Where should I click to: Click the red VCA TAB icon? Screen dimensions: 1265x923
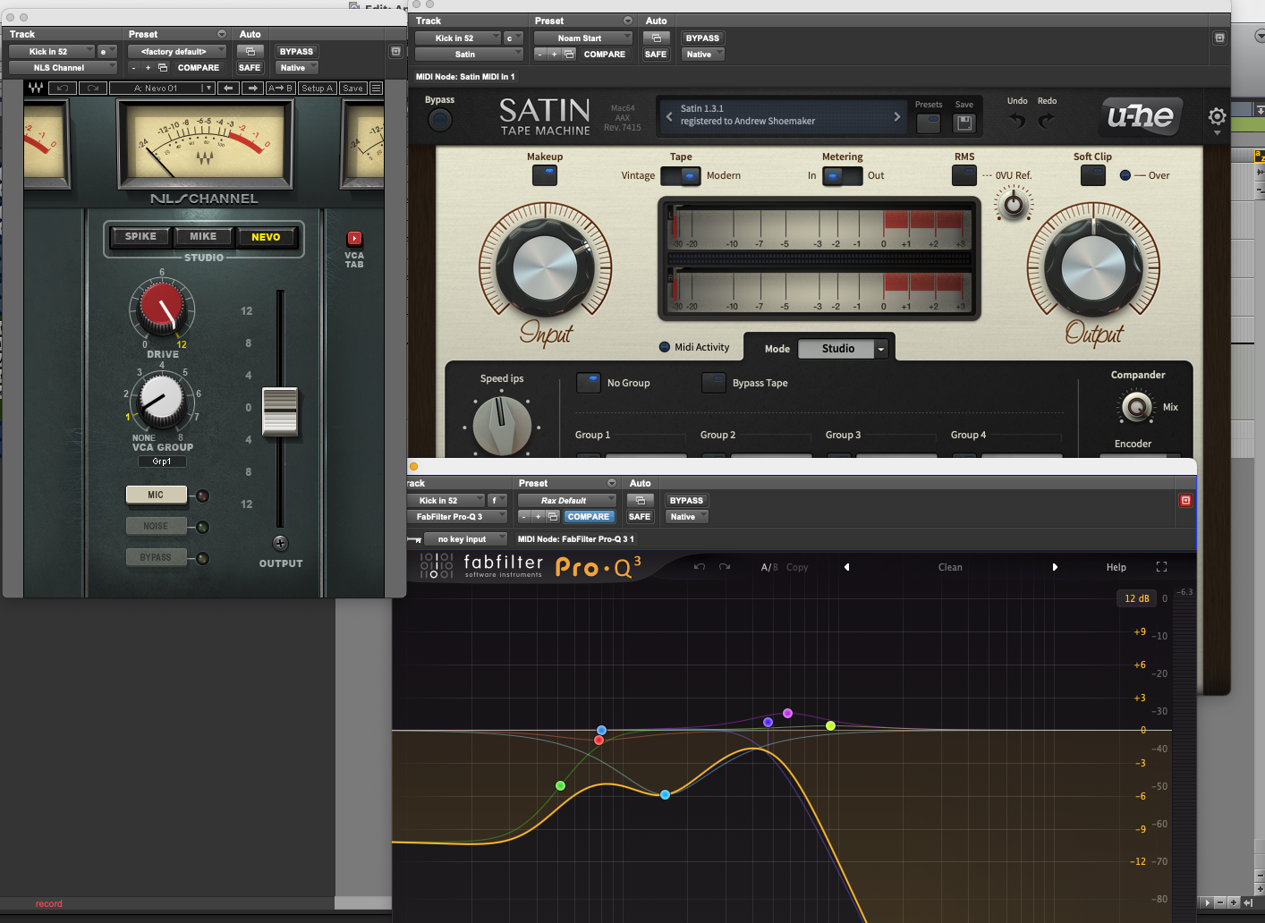click(x=354, y=238)
